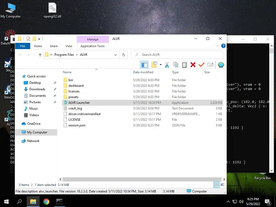This screenshot has height=207, width=276.
Task: Open Google Chrome from the taskbar
Action: click(x=46, y=202)
